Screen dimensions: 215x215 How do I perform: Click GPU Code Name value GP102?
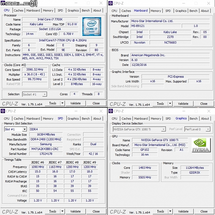pyautogui.click(x=145, y=150)
